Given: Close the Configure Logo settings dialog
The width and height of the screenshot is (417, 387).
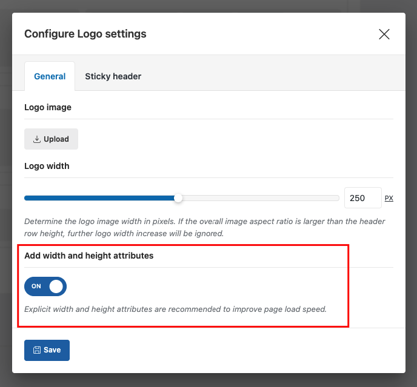Looking at the screenshot, I should click(384, 34).
